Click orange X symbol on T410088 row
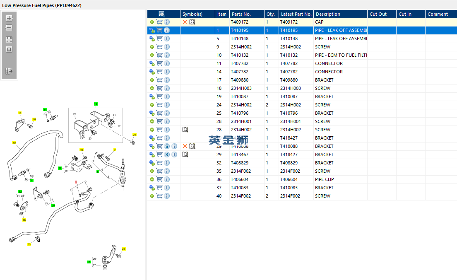Screen dimensions: 457x280 185,146
